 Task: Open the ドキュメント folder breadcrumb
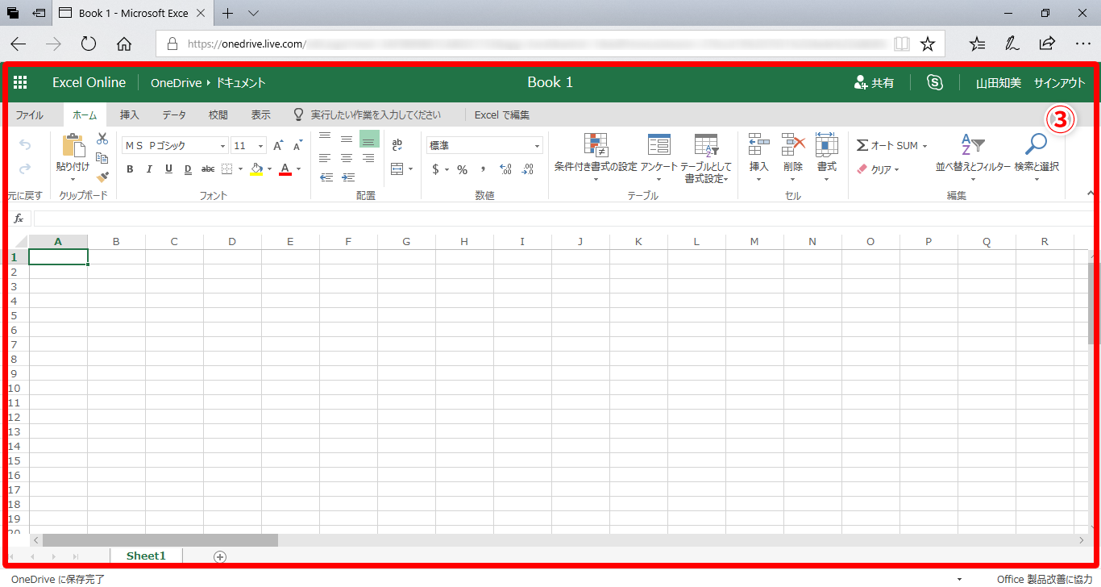click(240, 82)
